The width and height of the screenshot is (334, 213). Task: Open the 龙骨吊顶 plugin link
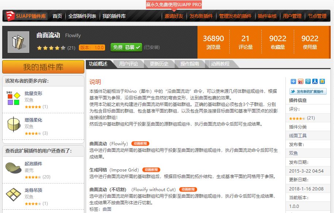33,190
